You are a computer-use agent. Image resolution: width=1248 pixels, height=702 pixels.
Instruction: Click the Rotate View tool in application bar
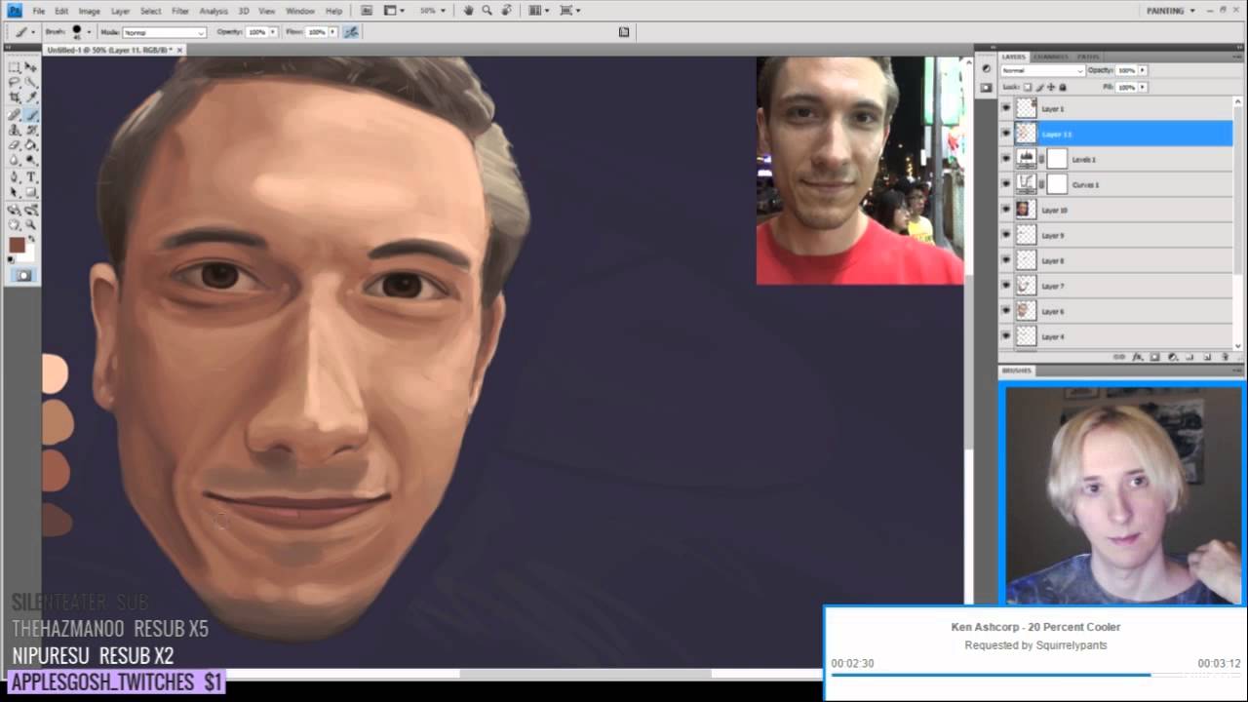(x=505, y=11)
